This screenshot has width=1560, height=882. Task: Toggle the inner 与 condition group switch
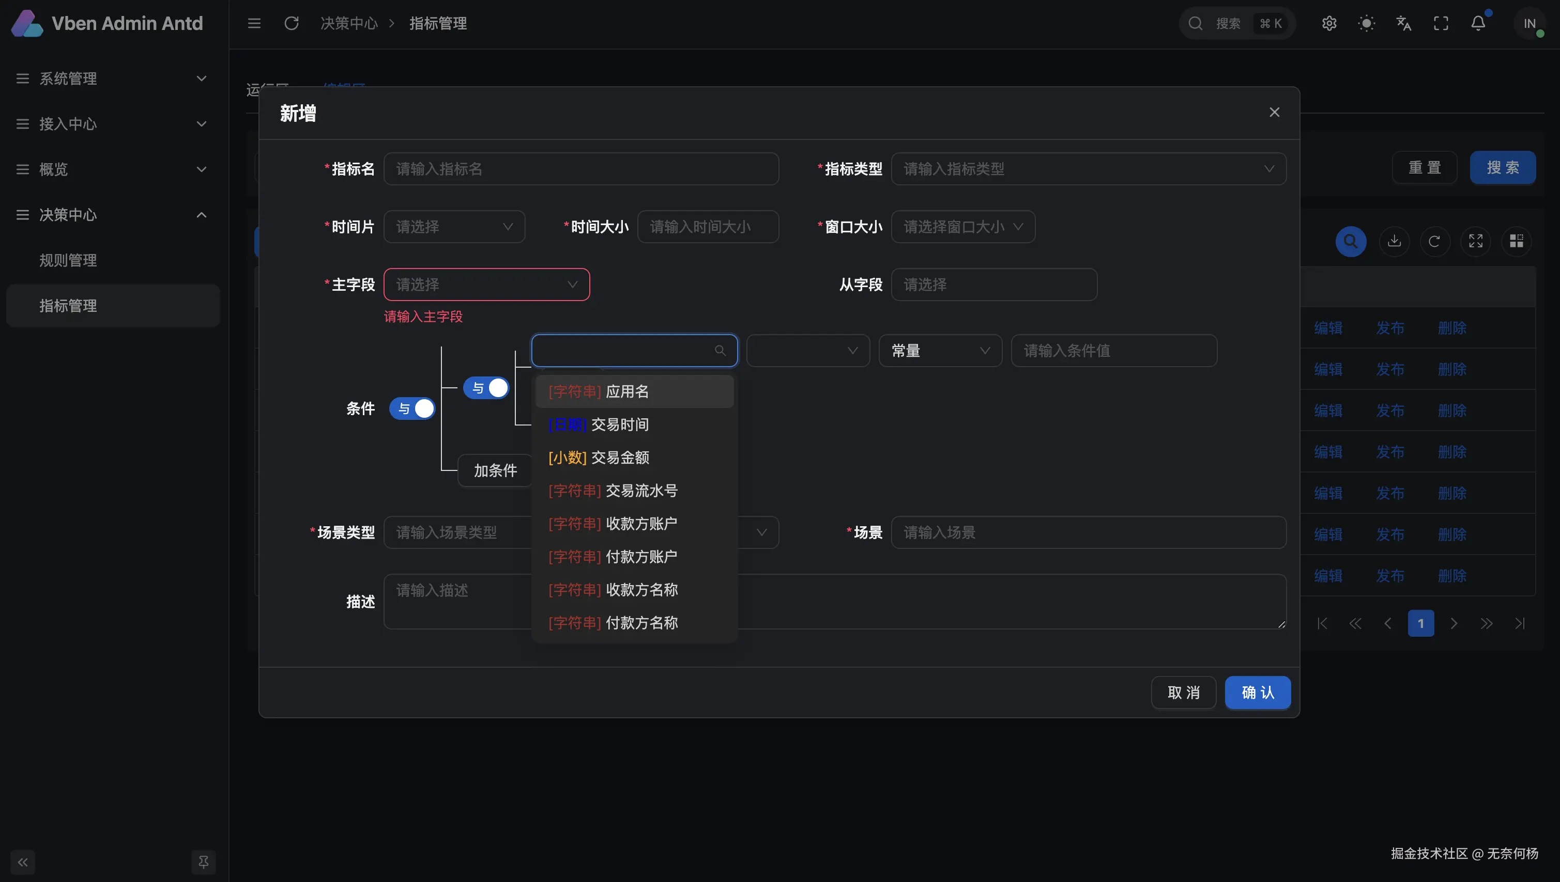486,388
